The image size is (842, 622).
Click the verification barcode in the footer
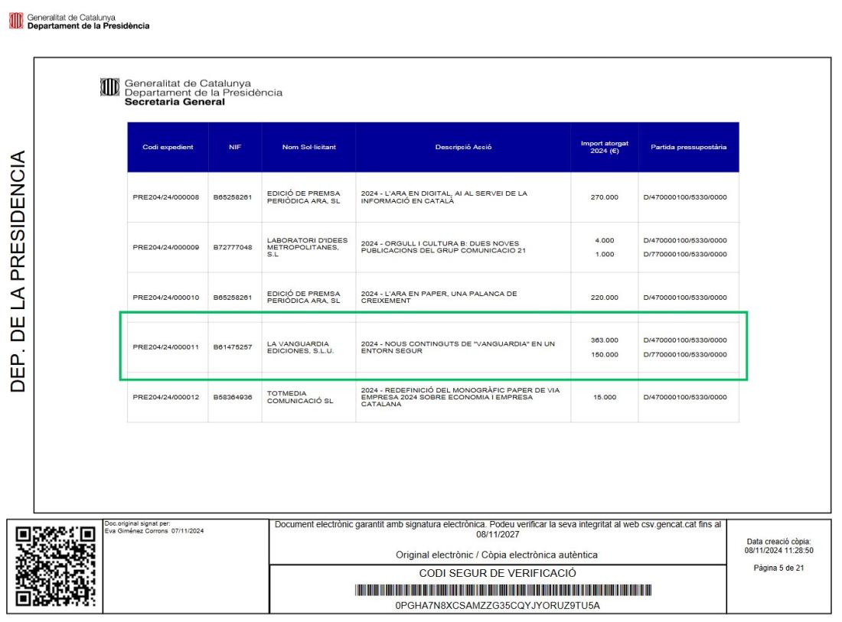tap(503, 591)
